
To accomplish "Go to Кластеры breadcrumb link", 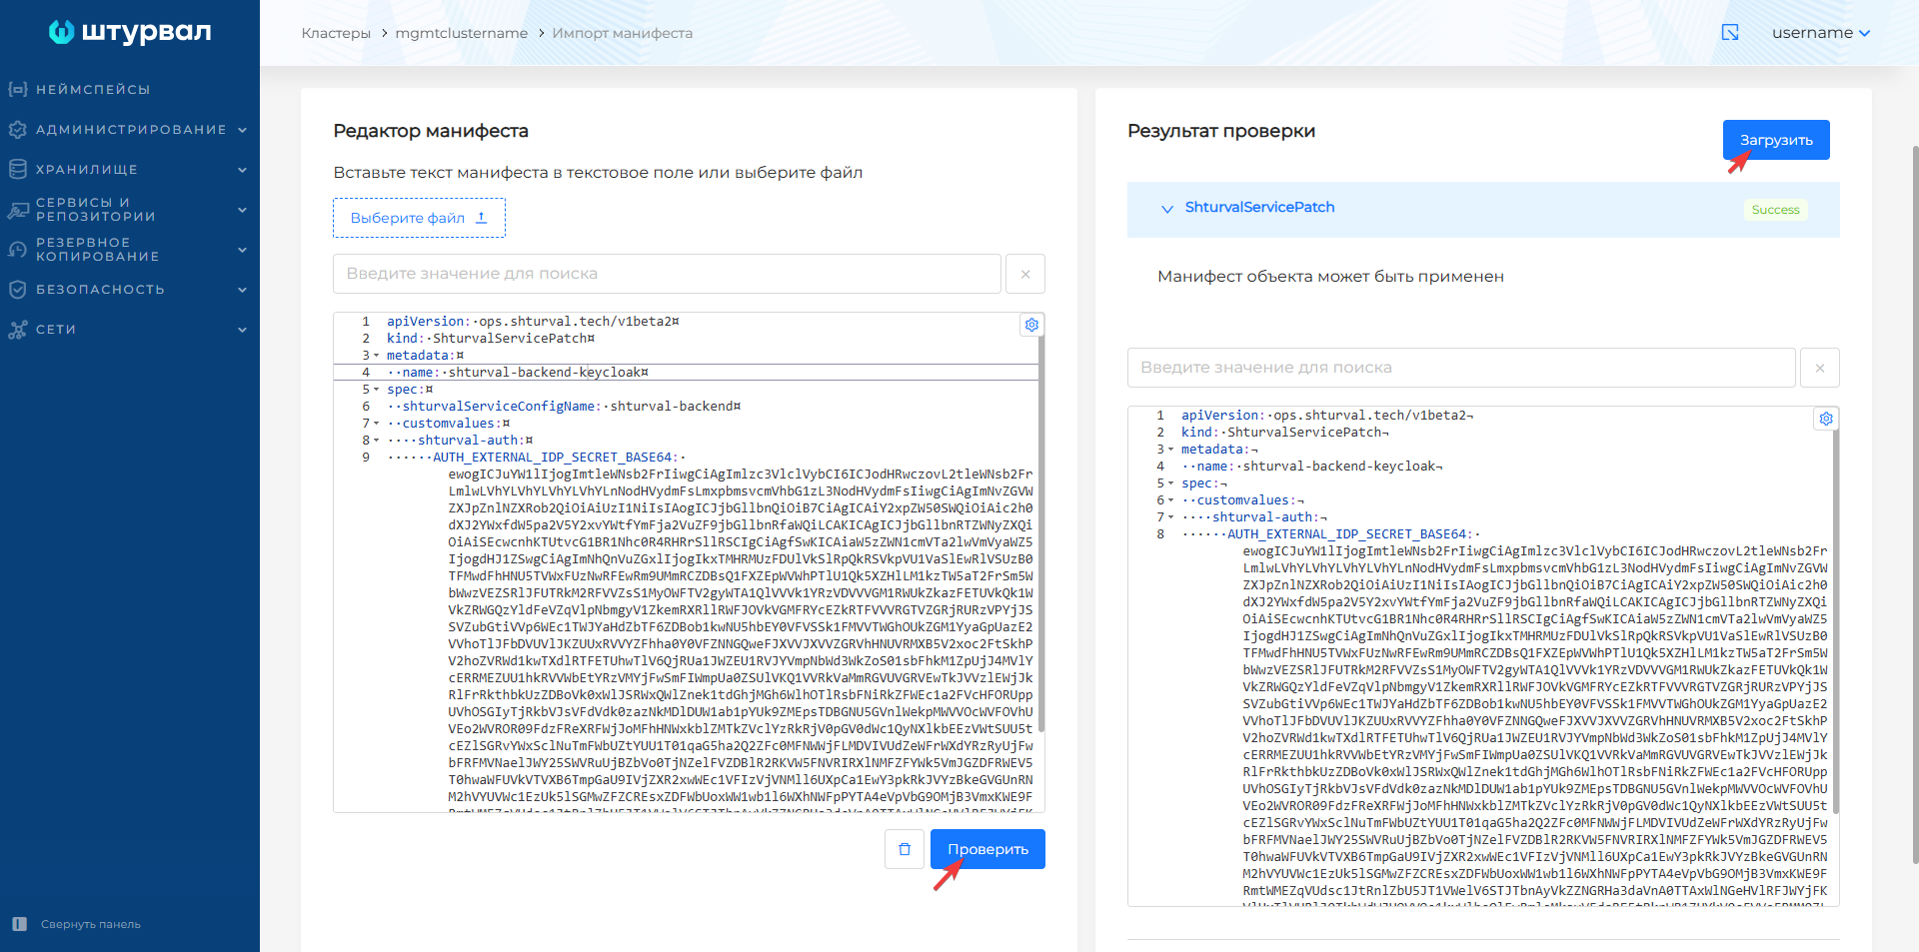I will (336, 33).
